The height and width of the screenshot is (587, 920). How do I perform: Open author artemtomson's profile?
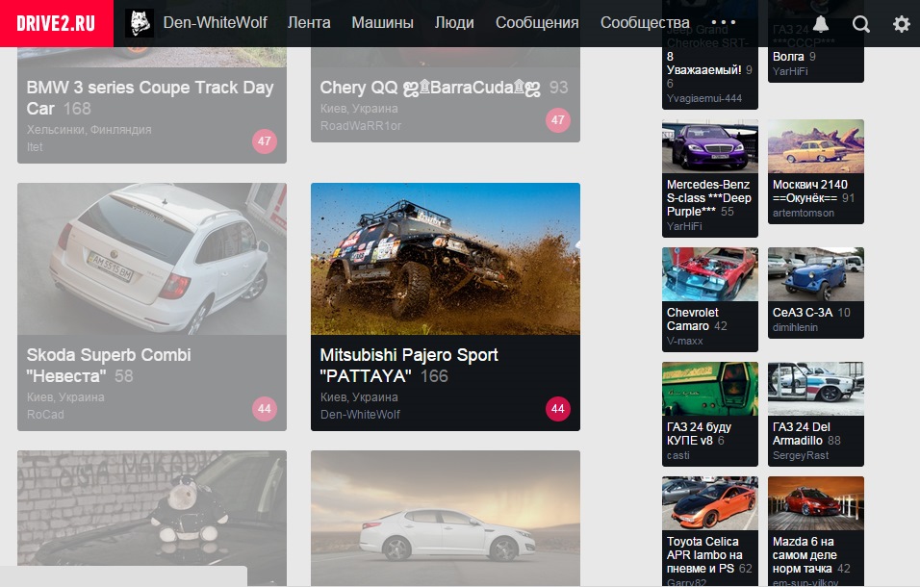pos(804,213)
